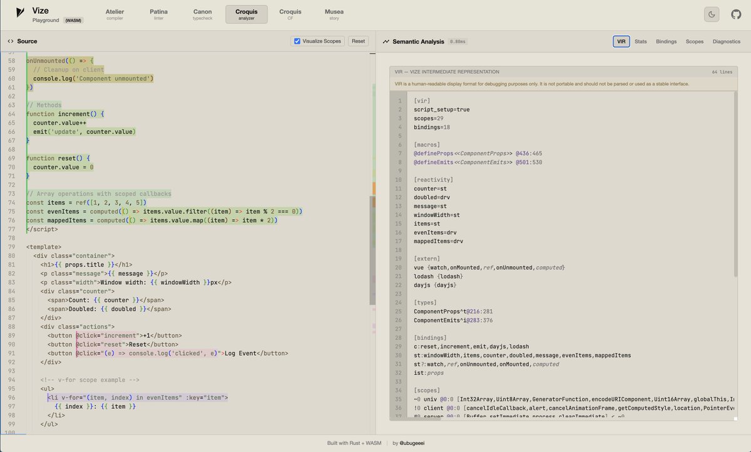Image resolution: width=751 pixels, height=452 pixels.
Task: Click the VIR output vertical scrollbar
Action: tap(735, 185)
